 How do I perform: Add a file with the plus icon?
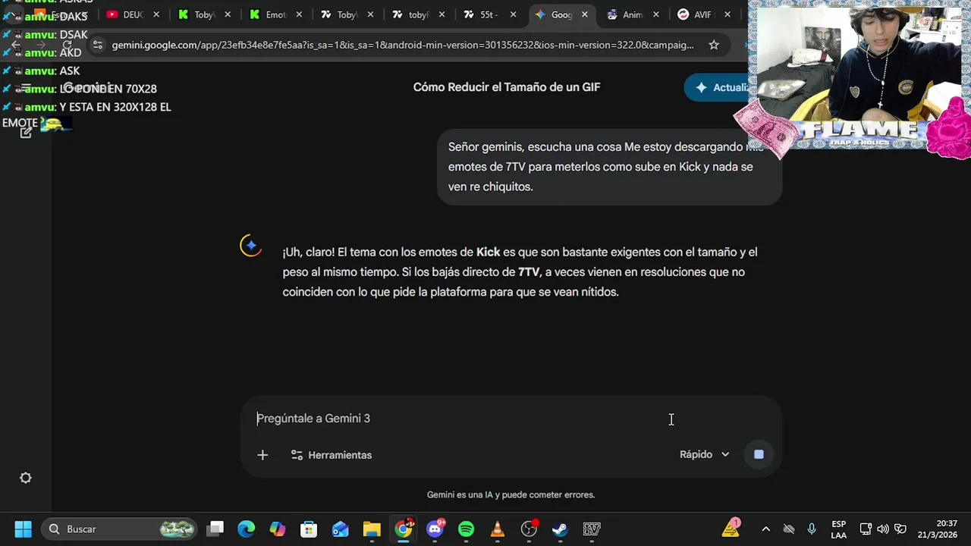[262, 455]
